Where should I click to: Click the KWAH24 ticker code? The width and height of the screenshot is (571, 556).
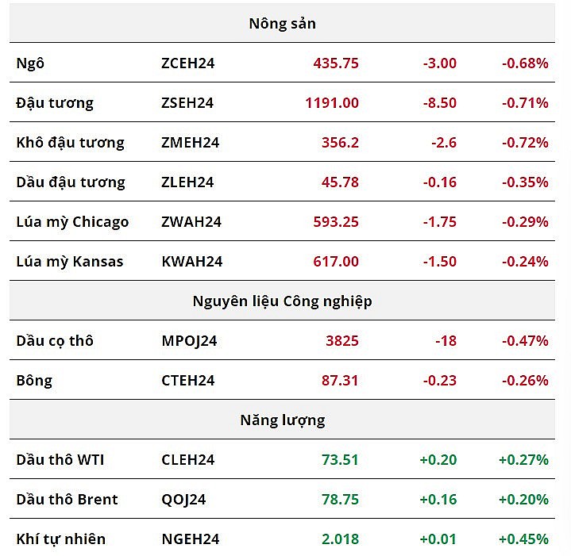[x=191, y=262]
